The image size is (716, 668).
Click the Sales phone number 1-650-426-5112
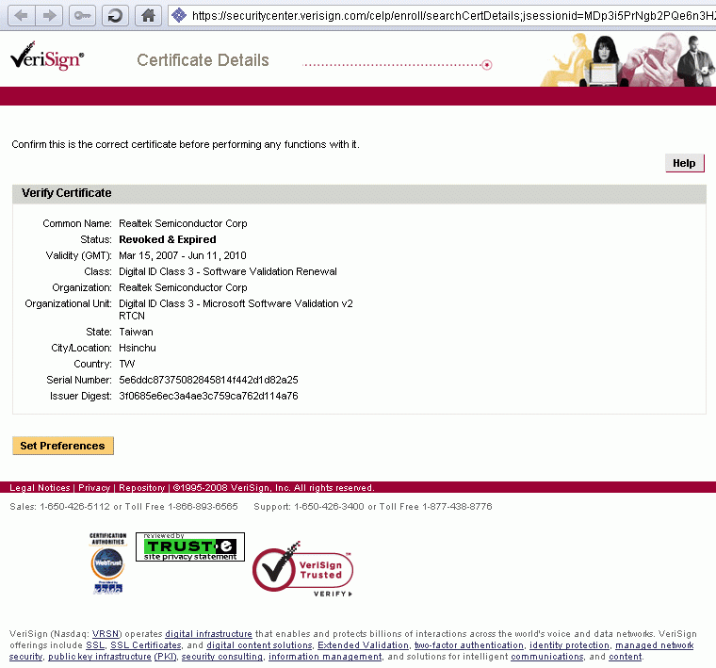click(x=74, y=506)
